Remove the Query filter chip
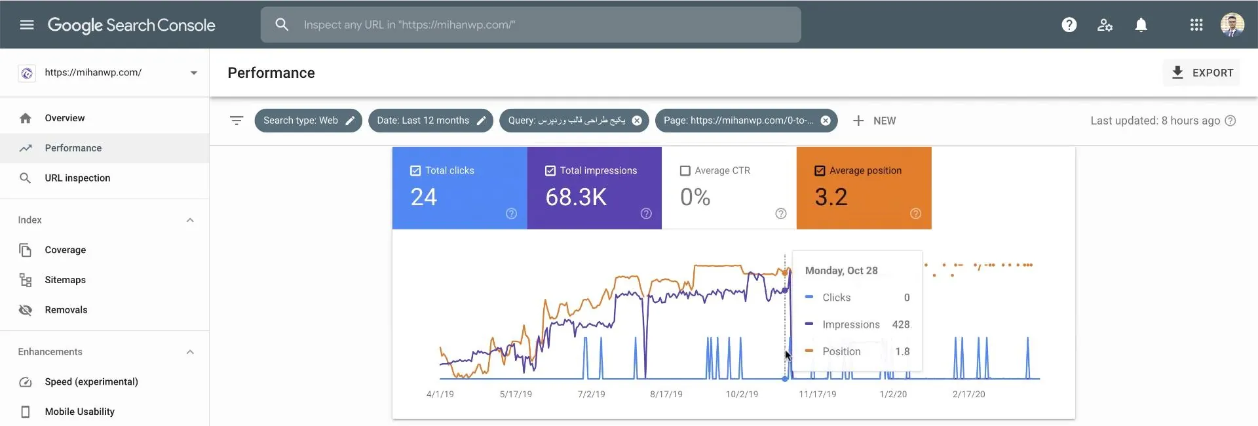Image resolution: width=1258 pixels, height=426 pixels. click(x=637, y=121)
